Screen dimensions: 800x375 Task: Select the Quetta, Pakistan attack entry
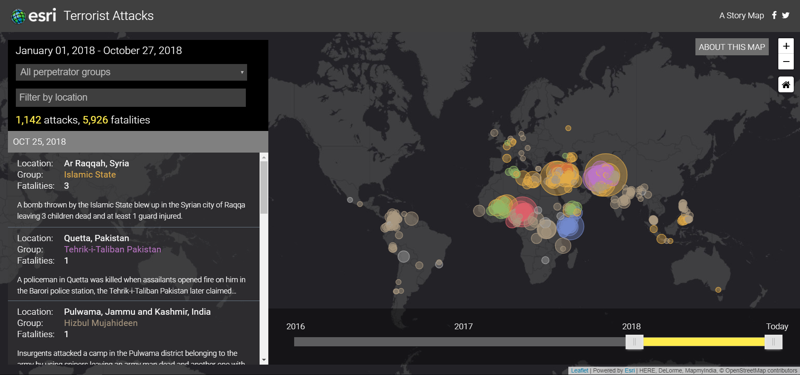pyautogui.click(x=133, y=264)
